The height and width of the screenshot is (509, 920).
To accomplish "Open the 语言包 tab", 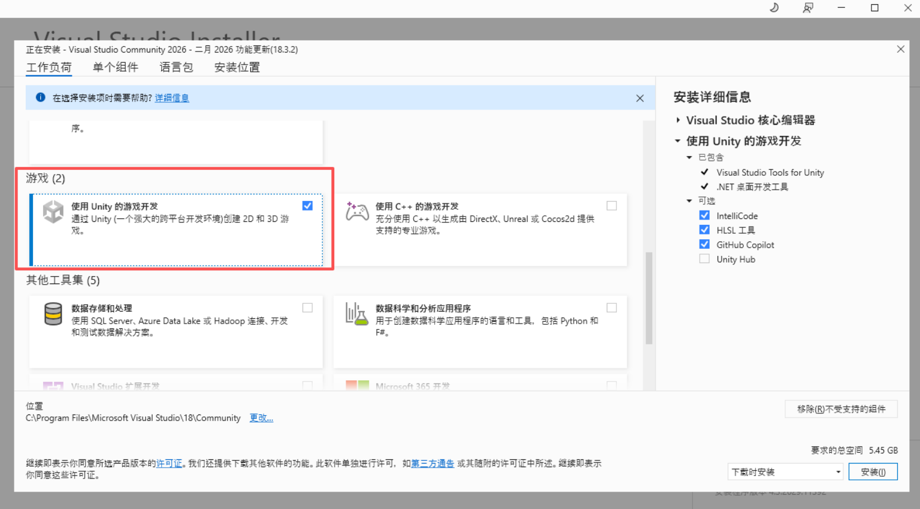I will pos(176,67).
